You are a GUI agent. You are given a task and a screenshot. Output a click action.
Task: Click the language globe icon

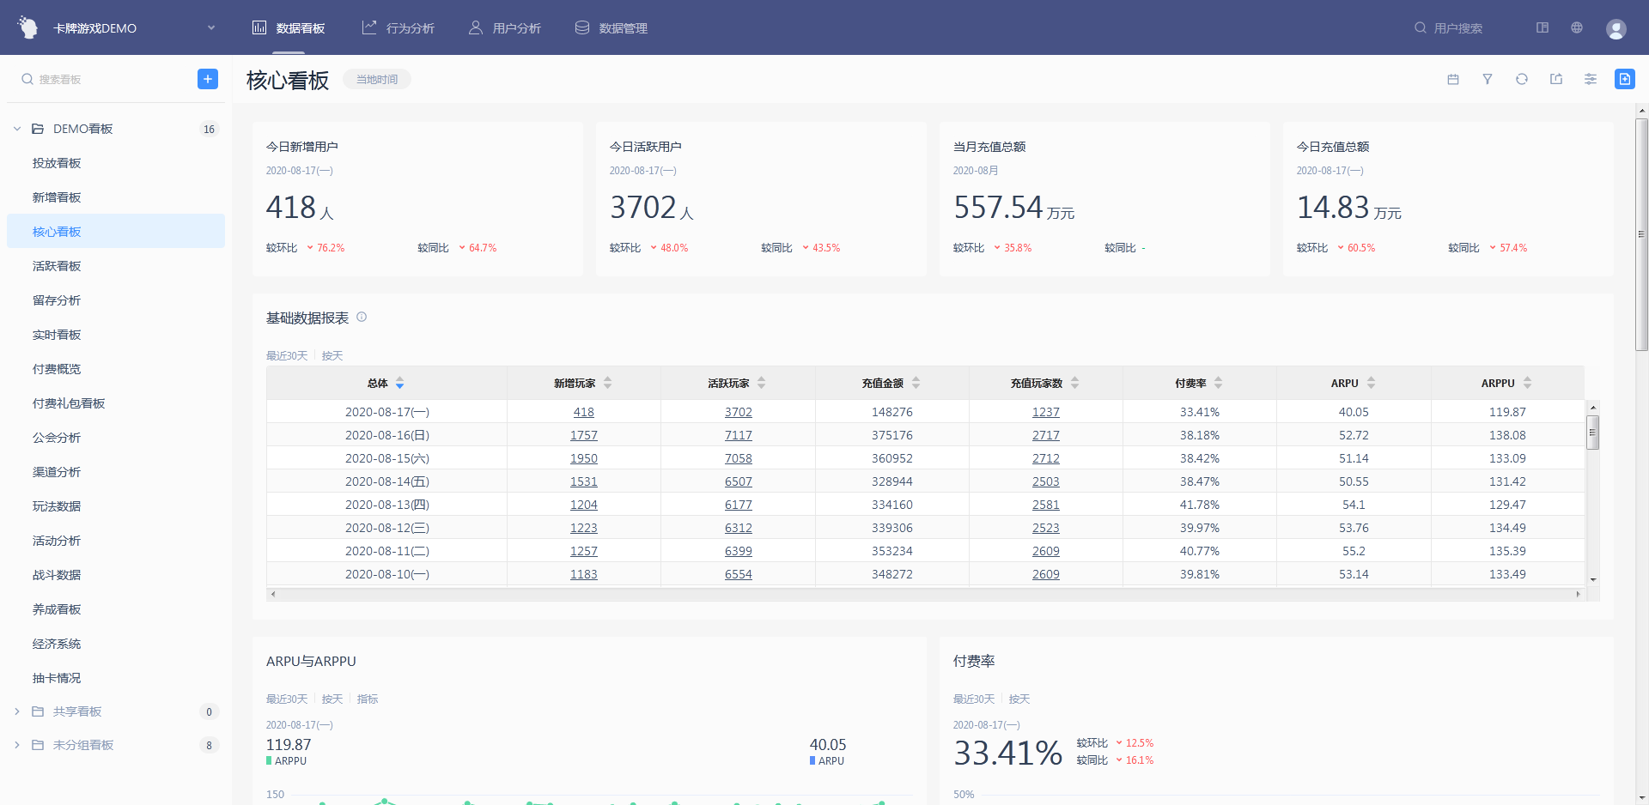click(1577, 27)
